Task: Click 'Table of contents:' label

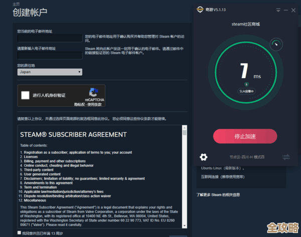Action: pos(34,145)
